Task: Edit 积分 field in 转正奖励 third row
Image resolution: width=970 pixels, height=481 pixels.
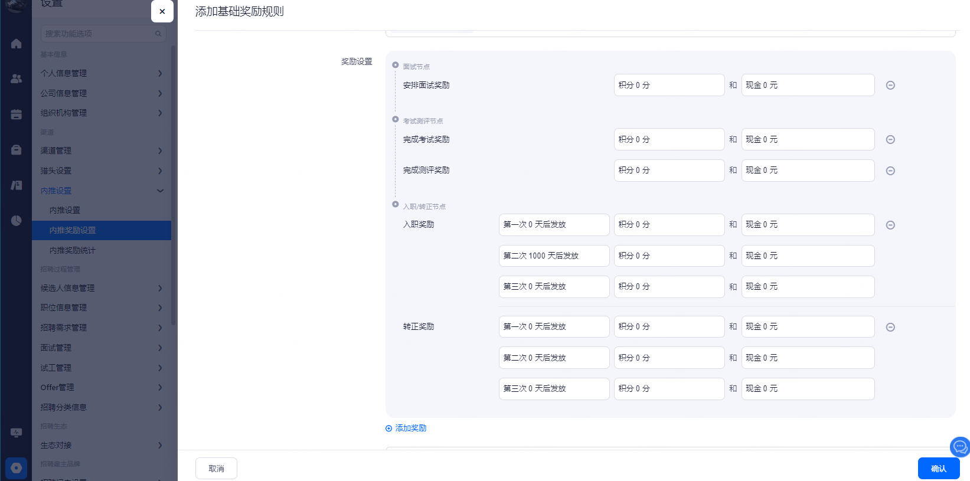Action: (669, 389)
